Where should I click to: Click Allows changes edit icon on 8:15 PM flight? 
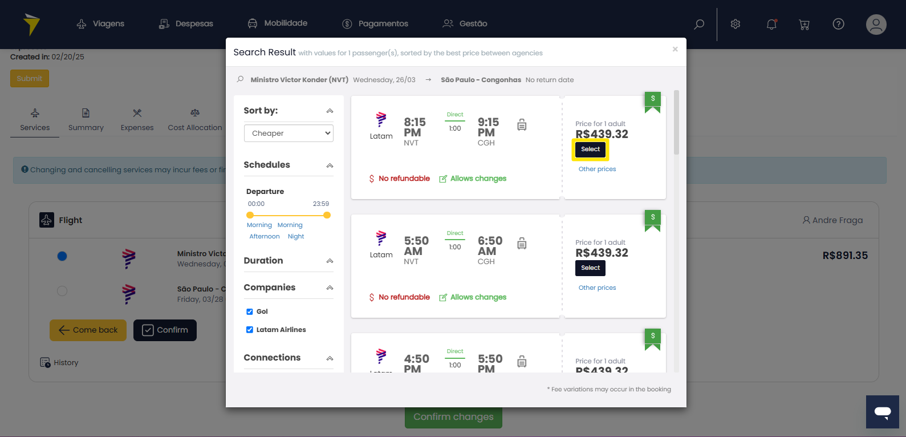coord(443,179)
